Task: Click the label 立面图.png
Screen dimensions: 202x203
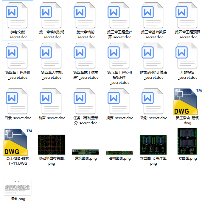Action: [x=188, y=158]
